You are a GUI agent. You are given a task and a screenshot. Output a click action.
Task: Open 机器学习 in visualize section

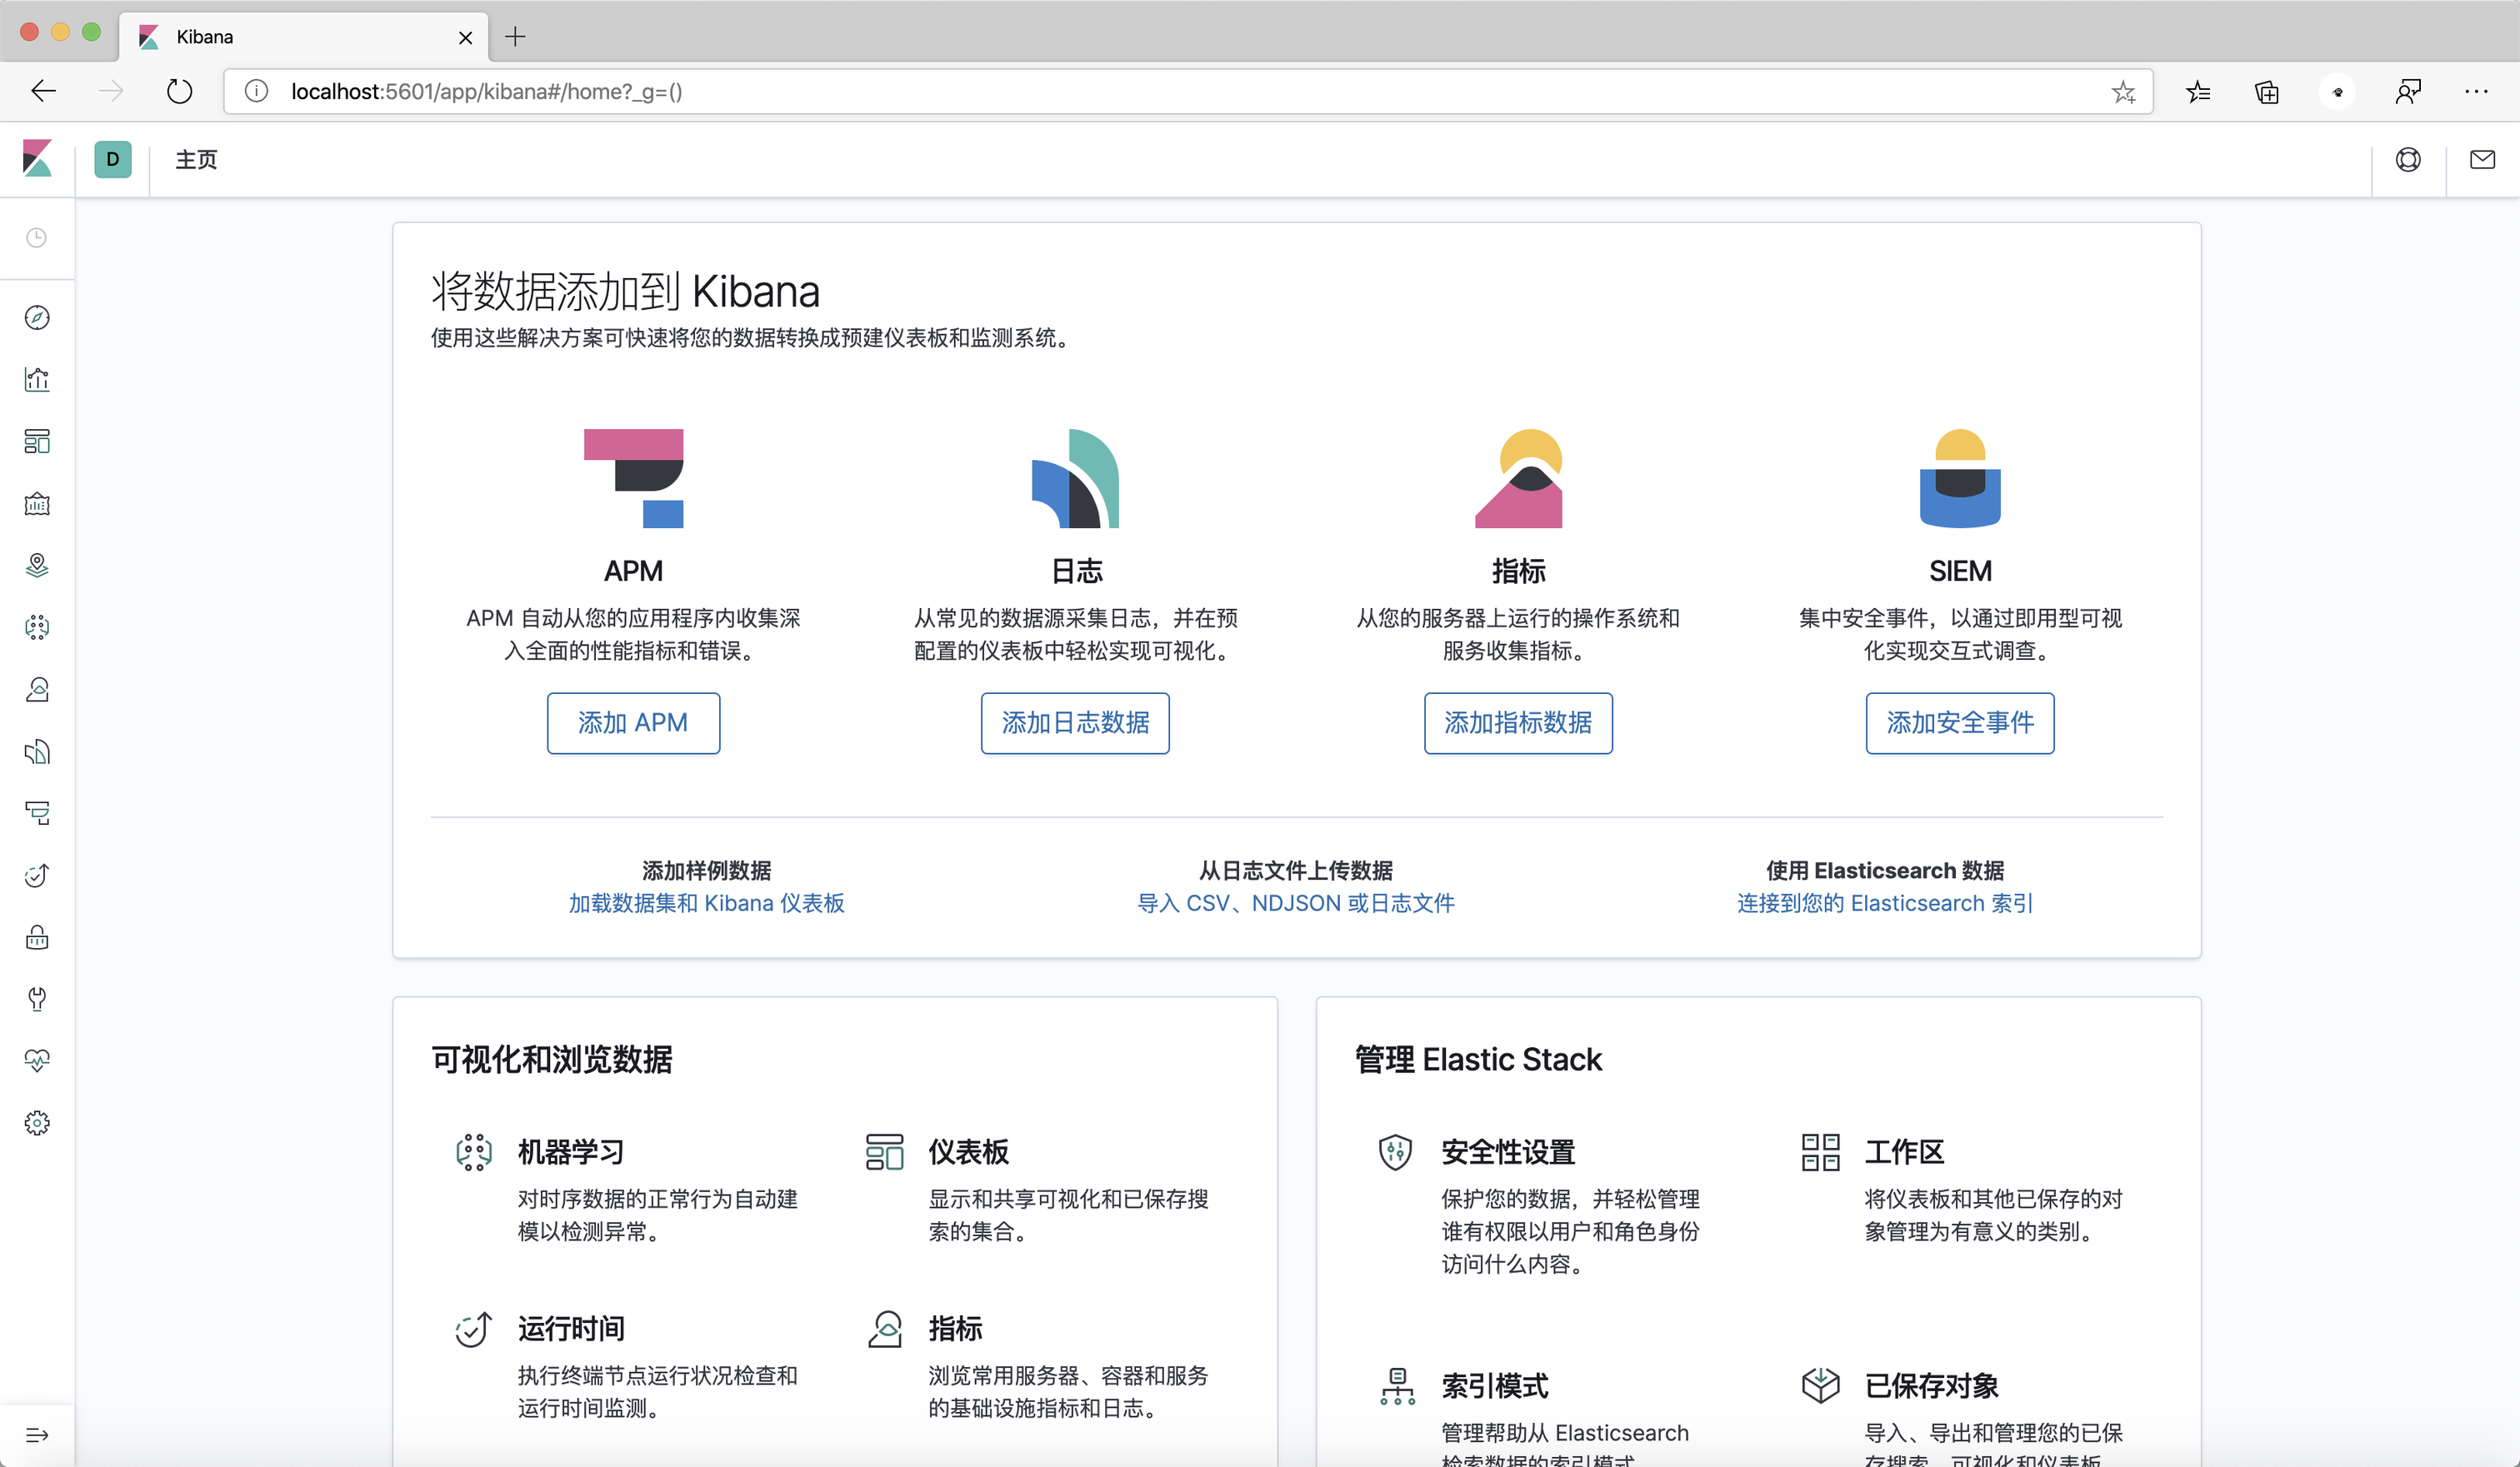[571, 1152]
